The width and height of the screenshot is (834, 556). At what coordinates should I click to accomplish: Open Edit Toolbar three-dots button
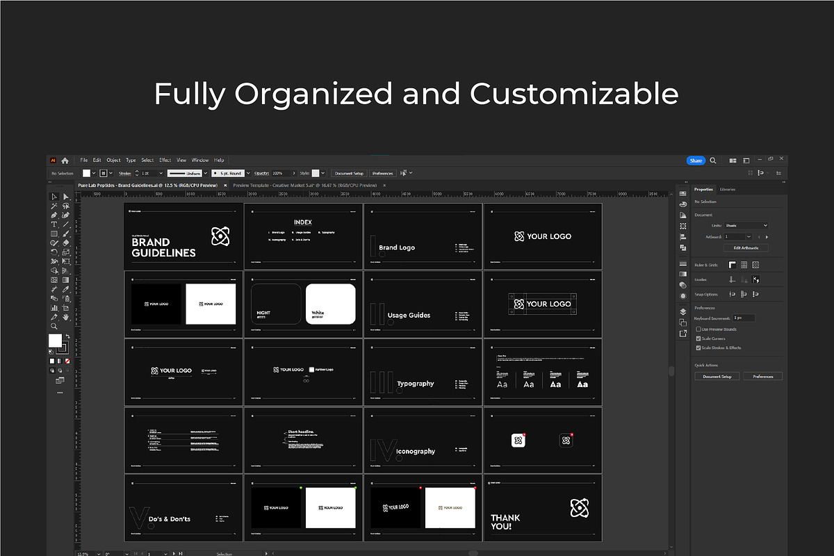(60, 392)
